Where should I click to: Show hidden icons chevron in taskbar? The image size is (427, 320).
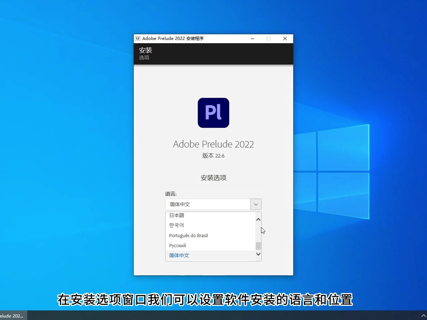click(423, 316)
